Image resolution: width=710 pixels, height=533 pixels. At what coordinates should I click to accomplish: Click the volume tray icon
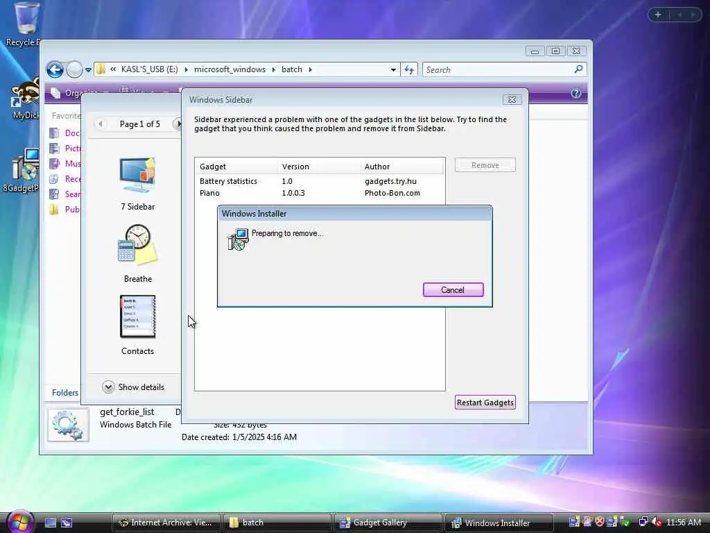pyautogui.click(x=657, y=522)
